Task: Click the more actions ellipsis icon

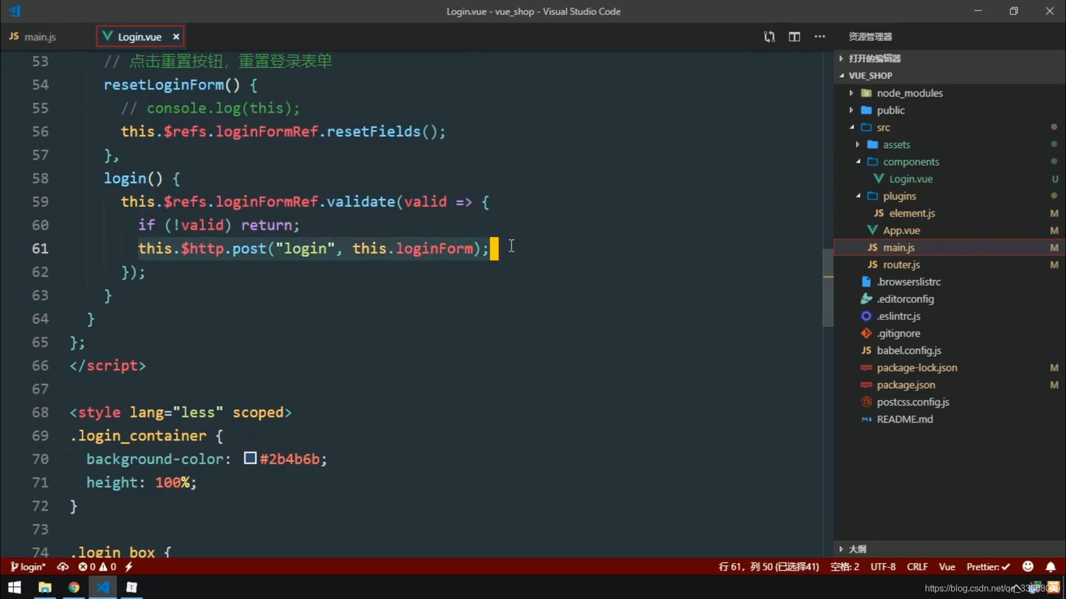Action: click(x=819, y=37)
